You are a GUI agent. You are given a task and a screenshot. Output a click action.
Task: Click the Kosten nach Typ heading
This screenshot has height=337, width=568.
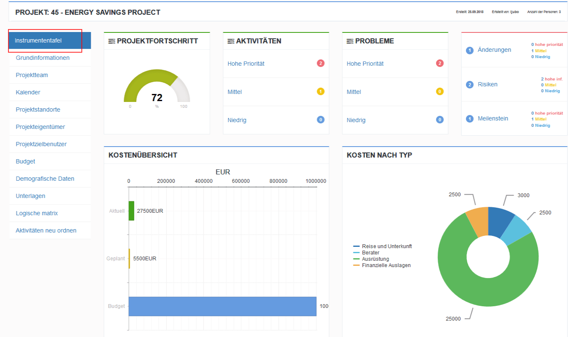(380, 155)
